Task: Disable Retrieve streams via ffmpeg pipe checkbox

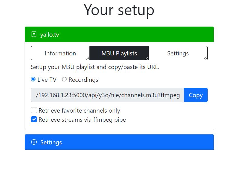Action: point(34,119)
